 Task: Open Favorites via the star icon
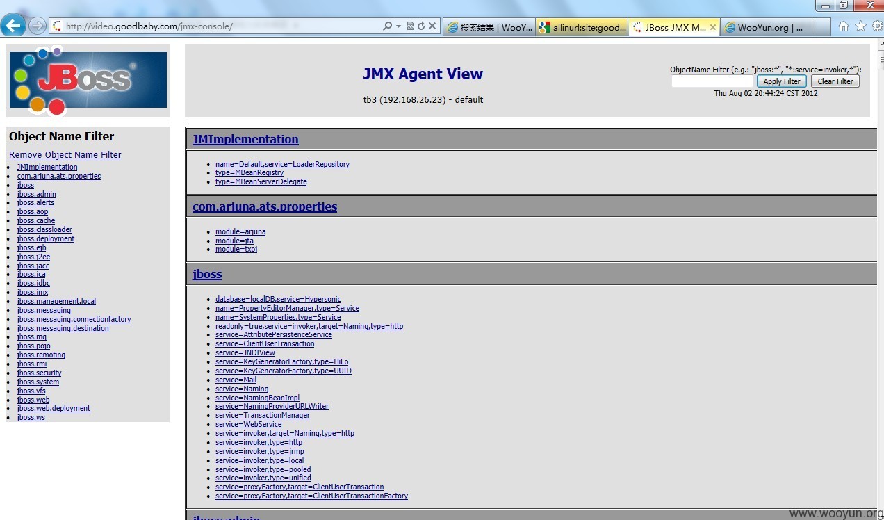[x=860, y=26]
